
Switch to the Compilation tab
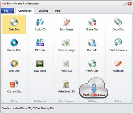tap(25, 11)
